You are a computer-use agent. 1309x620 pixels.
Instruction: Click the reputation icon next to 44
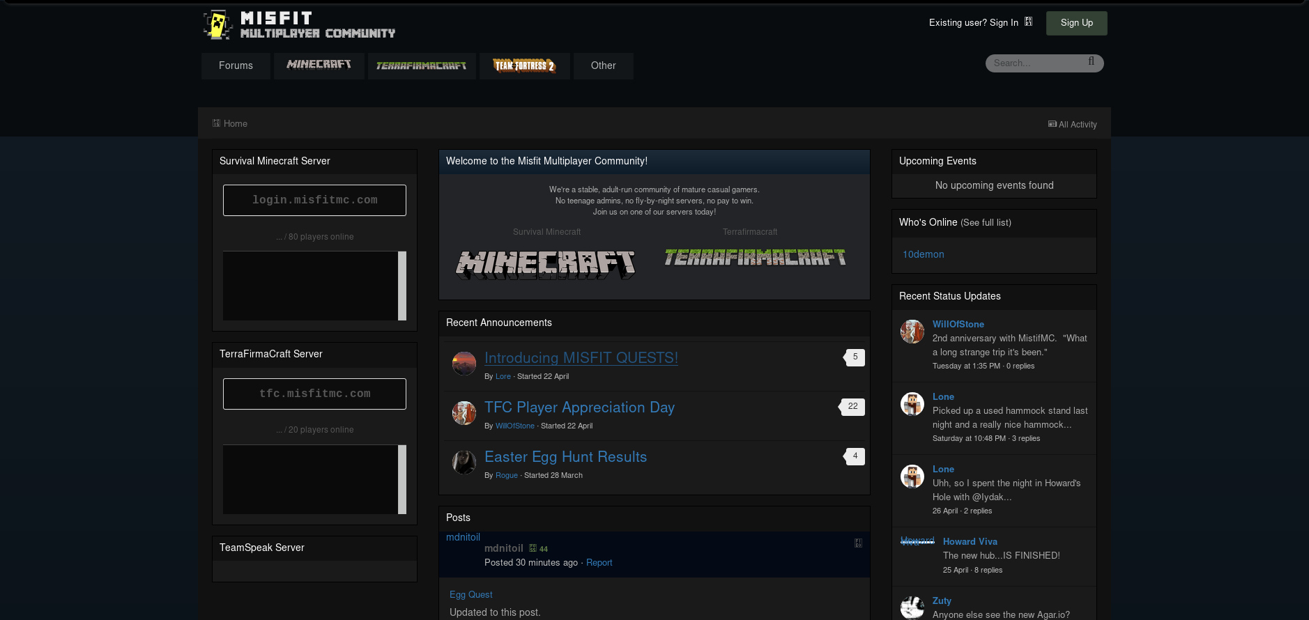[x=533, y=548]
